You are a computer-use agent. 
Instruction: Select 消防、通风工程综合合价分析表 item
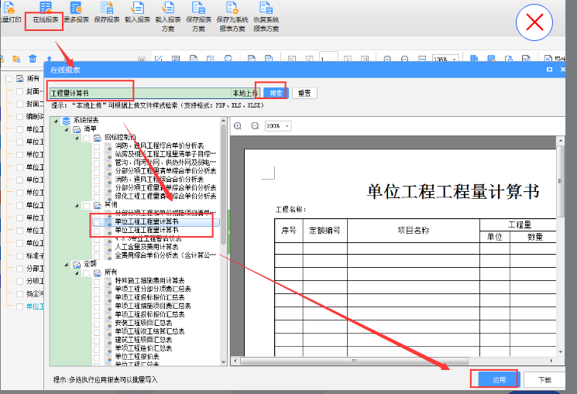pos(159,179)
